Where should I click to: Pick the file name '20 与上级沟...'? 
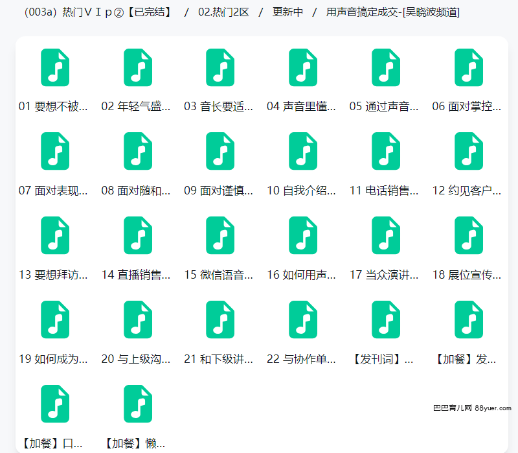pyautogui.click(x=136, y=359)
